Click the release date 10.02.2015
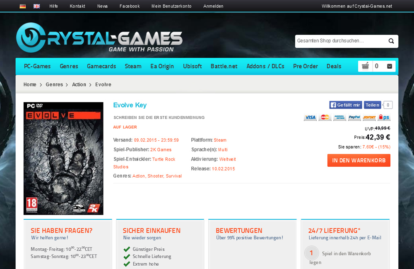414x269 pixels. pos(223,169)
